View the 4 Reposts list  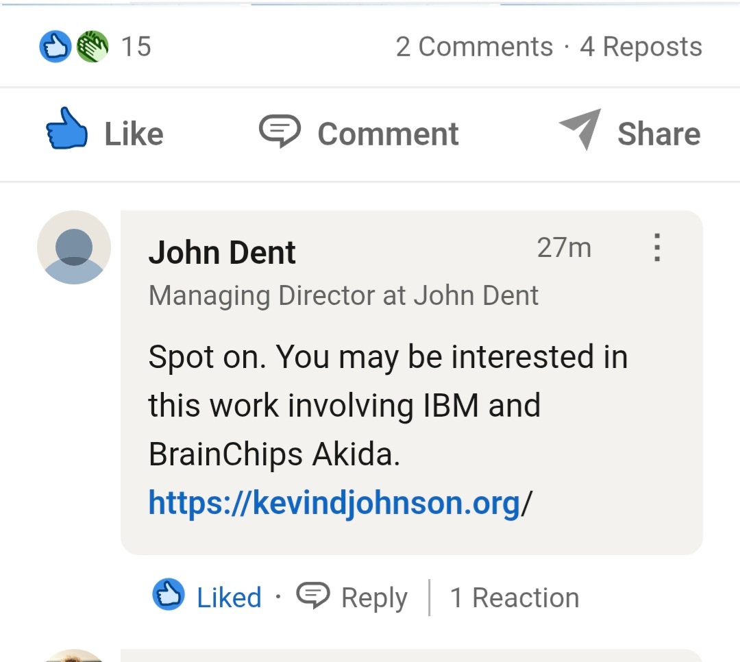tap(641, 46)
